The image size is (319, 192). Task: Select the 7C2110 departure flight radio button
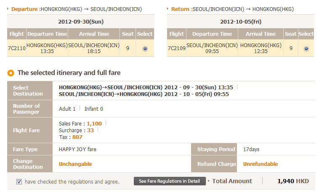tap(145, 48)
